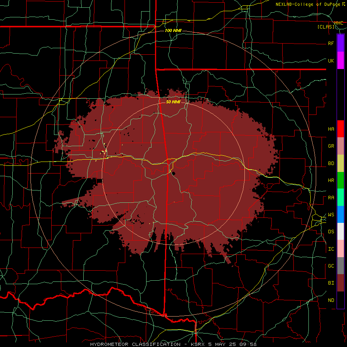
Task: Click the HR green legend swatch
Action: (340, 180)
